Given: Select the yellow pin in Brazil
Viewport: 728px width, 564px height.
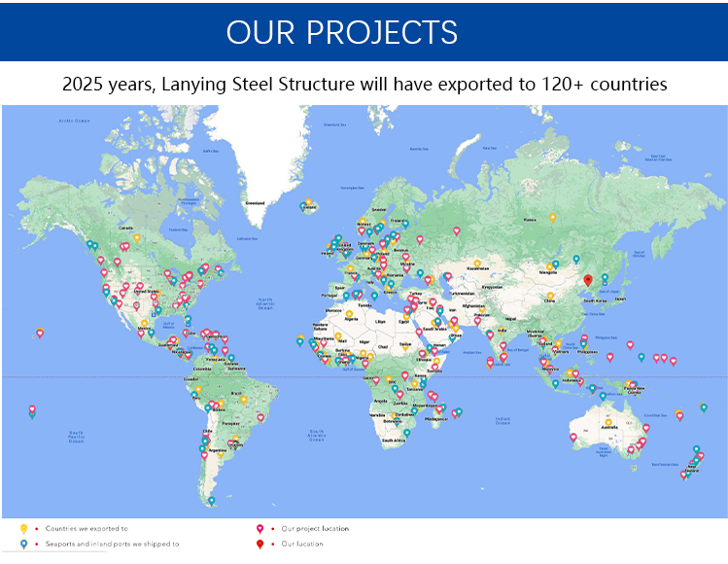Looking at the screenshot, I should 244,400.
